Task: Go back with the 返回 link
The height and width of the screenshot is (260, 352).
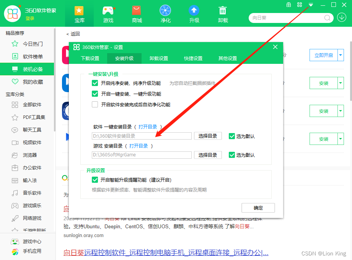Action: click(73, 34)
